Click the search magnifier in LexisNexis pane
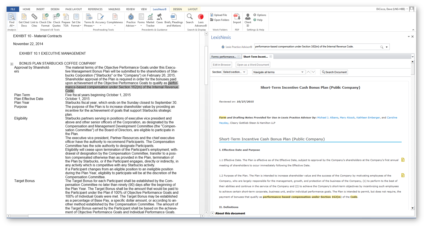426x228 pixels. coord(382,47)
